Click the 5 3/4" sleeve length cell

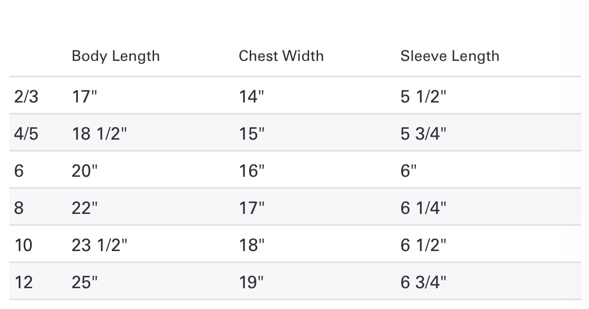[424, 134]
